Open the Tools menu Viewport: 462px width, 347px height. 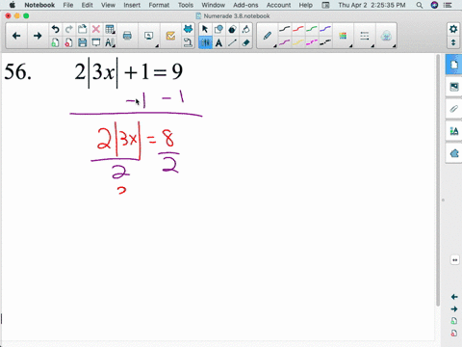tap(186, 5)
